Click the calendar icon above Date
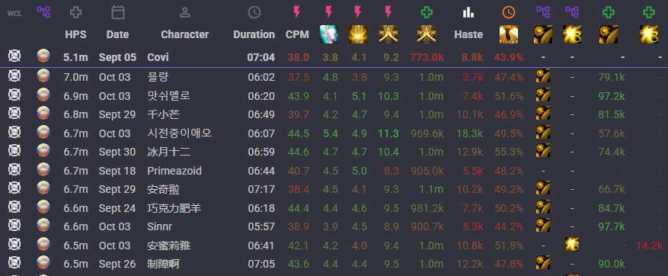The image size is (668, 276). coord(118,12)
